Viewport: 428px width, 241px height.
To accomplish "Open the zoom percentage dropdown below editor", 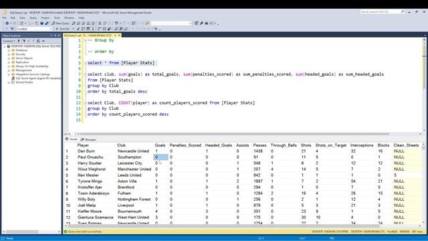I will click(75, 134).
